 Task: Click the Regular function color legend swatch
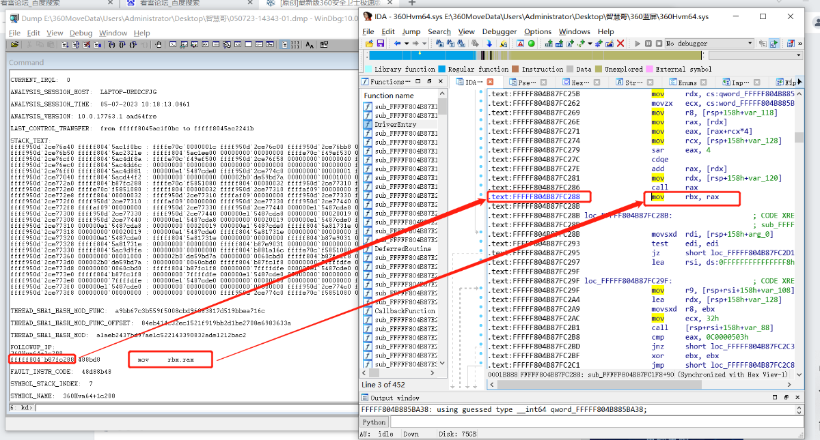441,69
